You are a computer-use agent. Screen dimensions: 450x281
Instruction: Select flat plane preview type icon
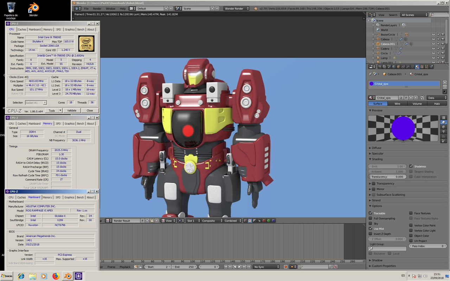pyautogui.click(x=444, y=118)
